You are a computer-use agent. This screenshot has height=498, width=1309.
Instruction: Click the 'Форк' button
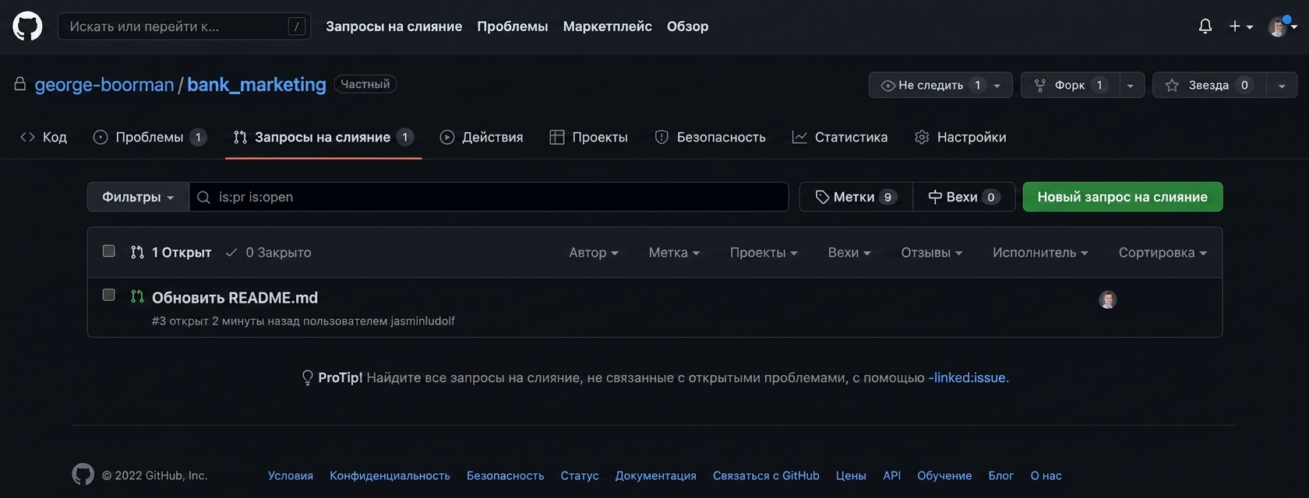(x=1070, y=85)
